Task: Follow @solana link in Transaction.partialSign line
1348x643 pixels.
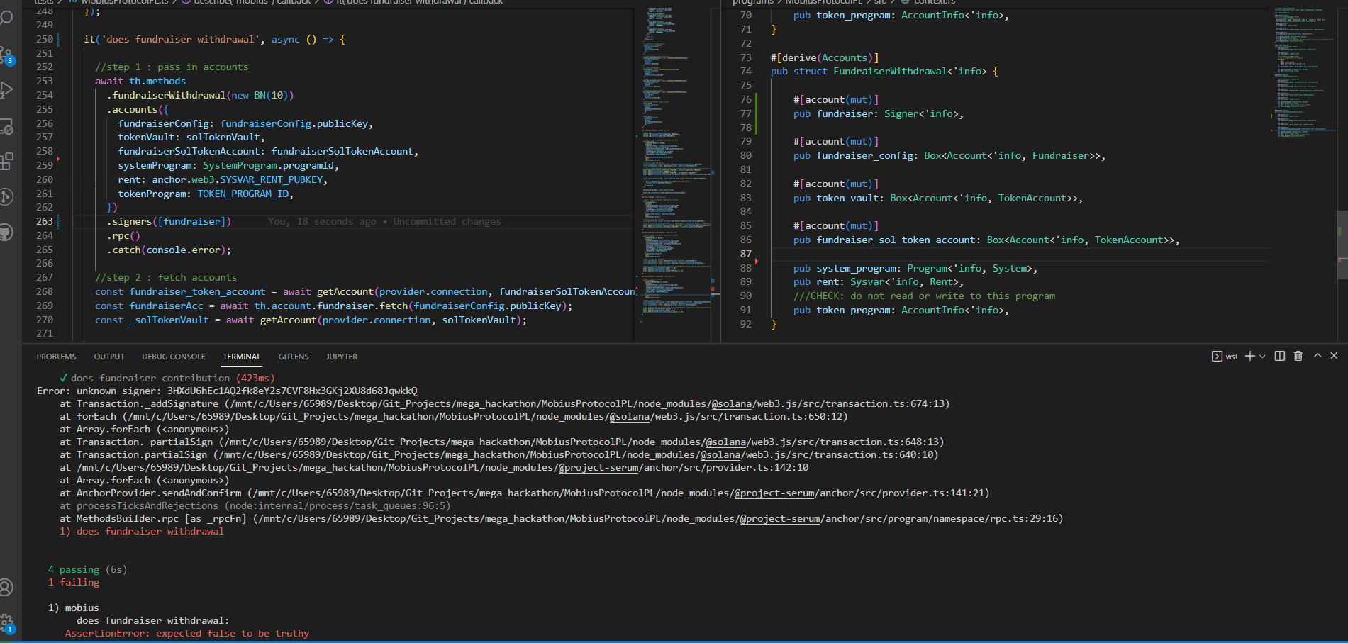Action: coord(720,454)
